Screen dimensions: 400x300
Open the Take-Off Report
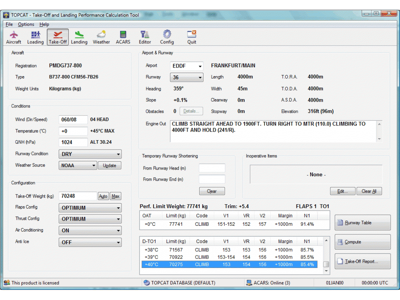coord(362,261)
